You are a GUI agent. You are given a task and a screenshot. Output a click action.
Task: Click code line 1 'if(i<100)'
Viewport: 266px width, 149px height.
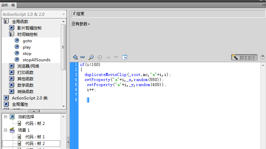pyautogui.click(x=90, y=65)
